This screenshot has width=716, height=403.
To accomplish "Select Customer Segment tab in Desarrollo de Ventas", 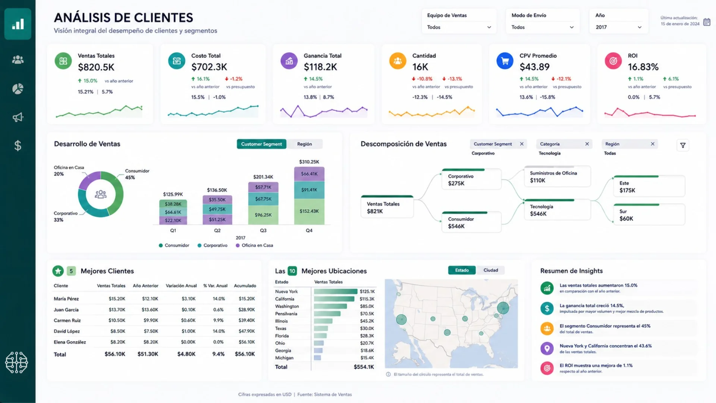I will pos(261,144).
